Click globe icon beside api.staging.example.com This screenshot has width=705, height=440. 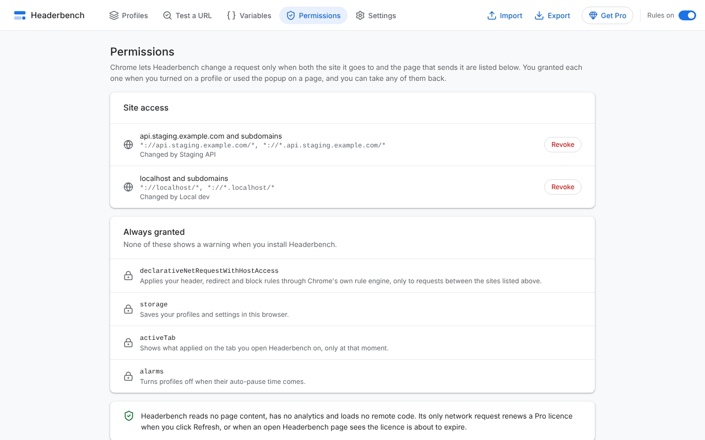click(x=128, y=145)
